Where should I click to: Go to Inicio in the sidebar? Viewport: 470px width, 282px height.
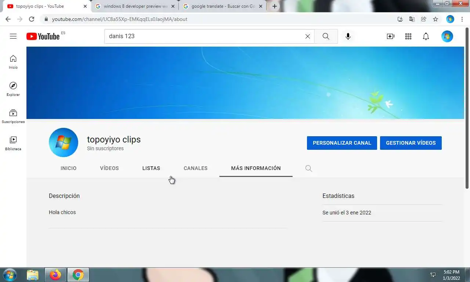coord(13,62)
